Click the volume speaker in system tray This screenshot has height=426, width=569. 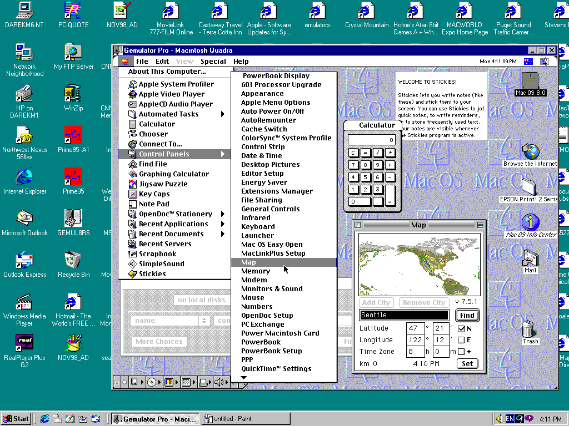(x=500, y=419)
